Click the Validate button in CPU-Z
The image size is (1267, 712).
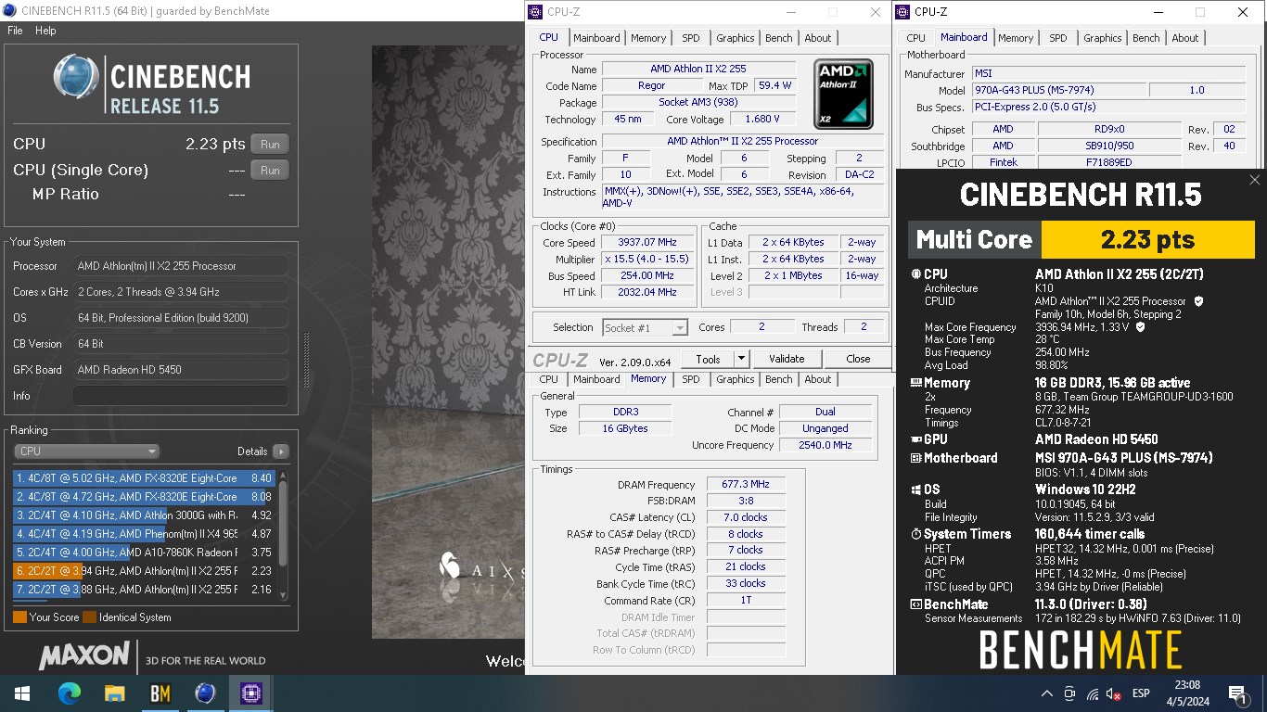point(787,359)
